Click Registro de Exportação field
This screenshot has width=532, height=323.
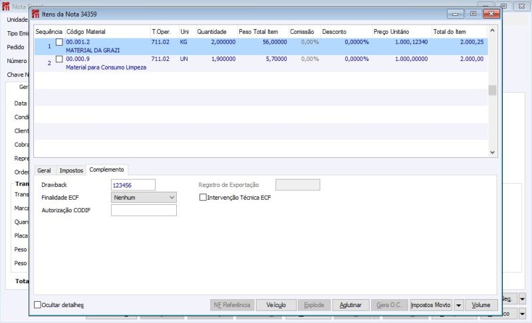(x=297, y=184)
